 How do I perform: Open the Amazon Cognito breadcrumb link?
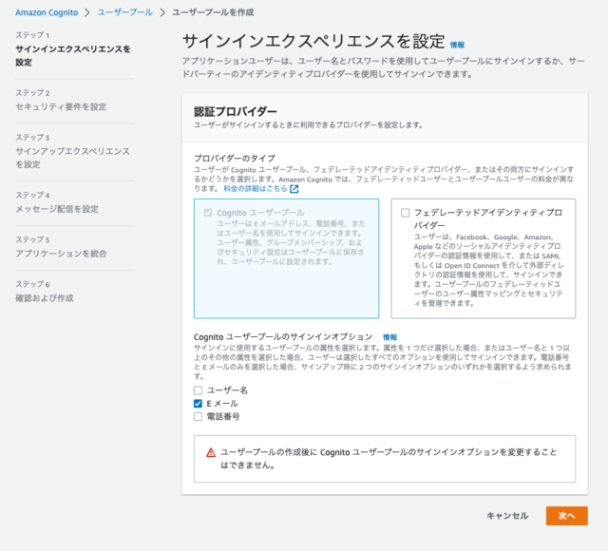pos(47,12)
